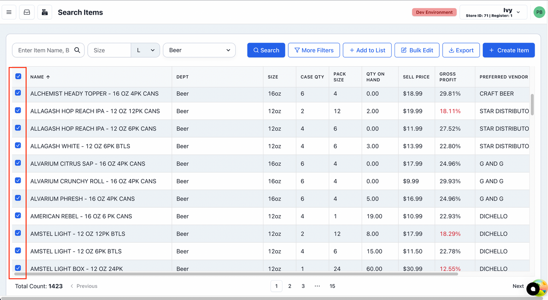Jump to page 15 of results
This screenshot has height=300, width=548.
click(332, 286)
